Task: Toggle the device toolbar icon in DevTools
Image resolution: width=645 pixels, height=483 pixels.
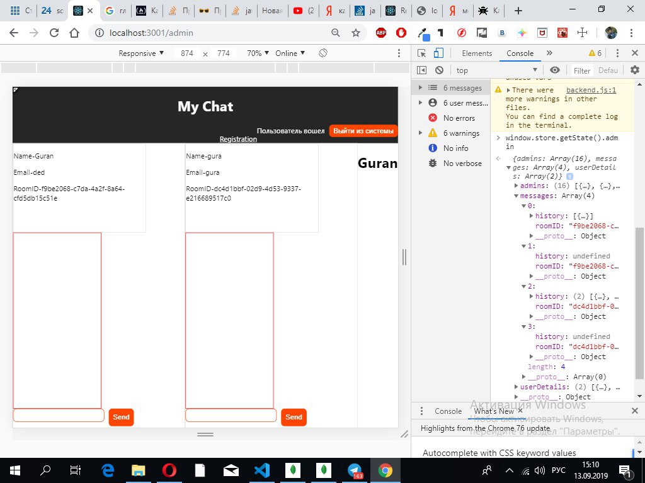Action: point(439,53)
